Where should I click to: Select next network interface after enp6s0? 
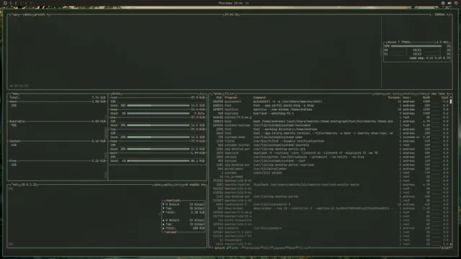[x=202, y=185]
